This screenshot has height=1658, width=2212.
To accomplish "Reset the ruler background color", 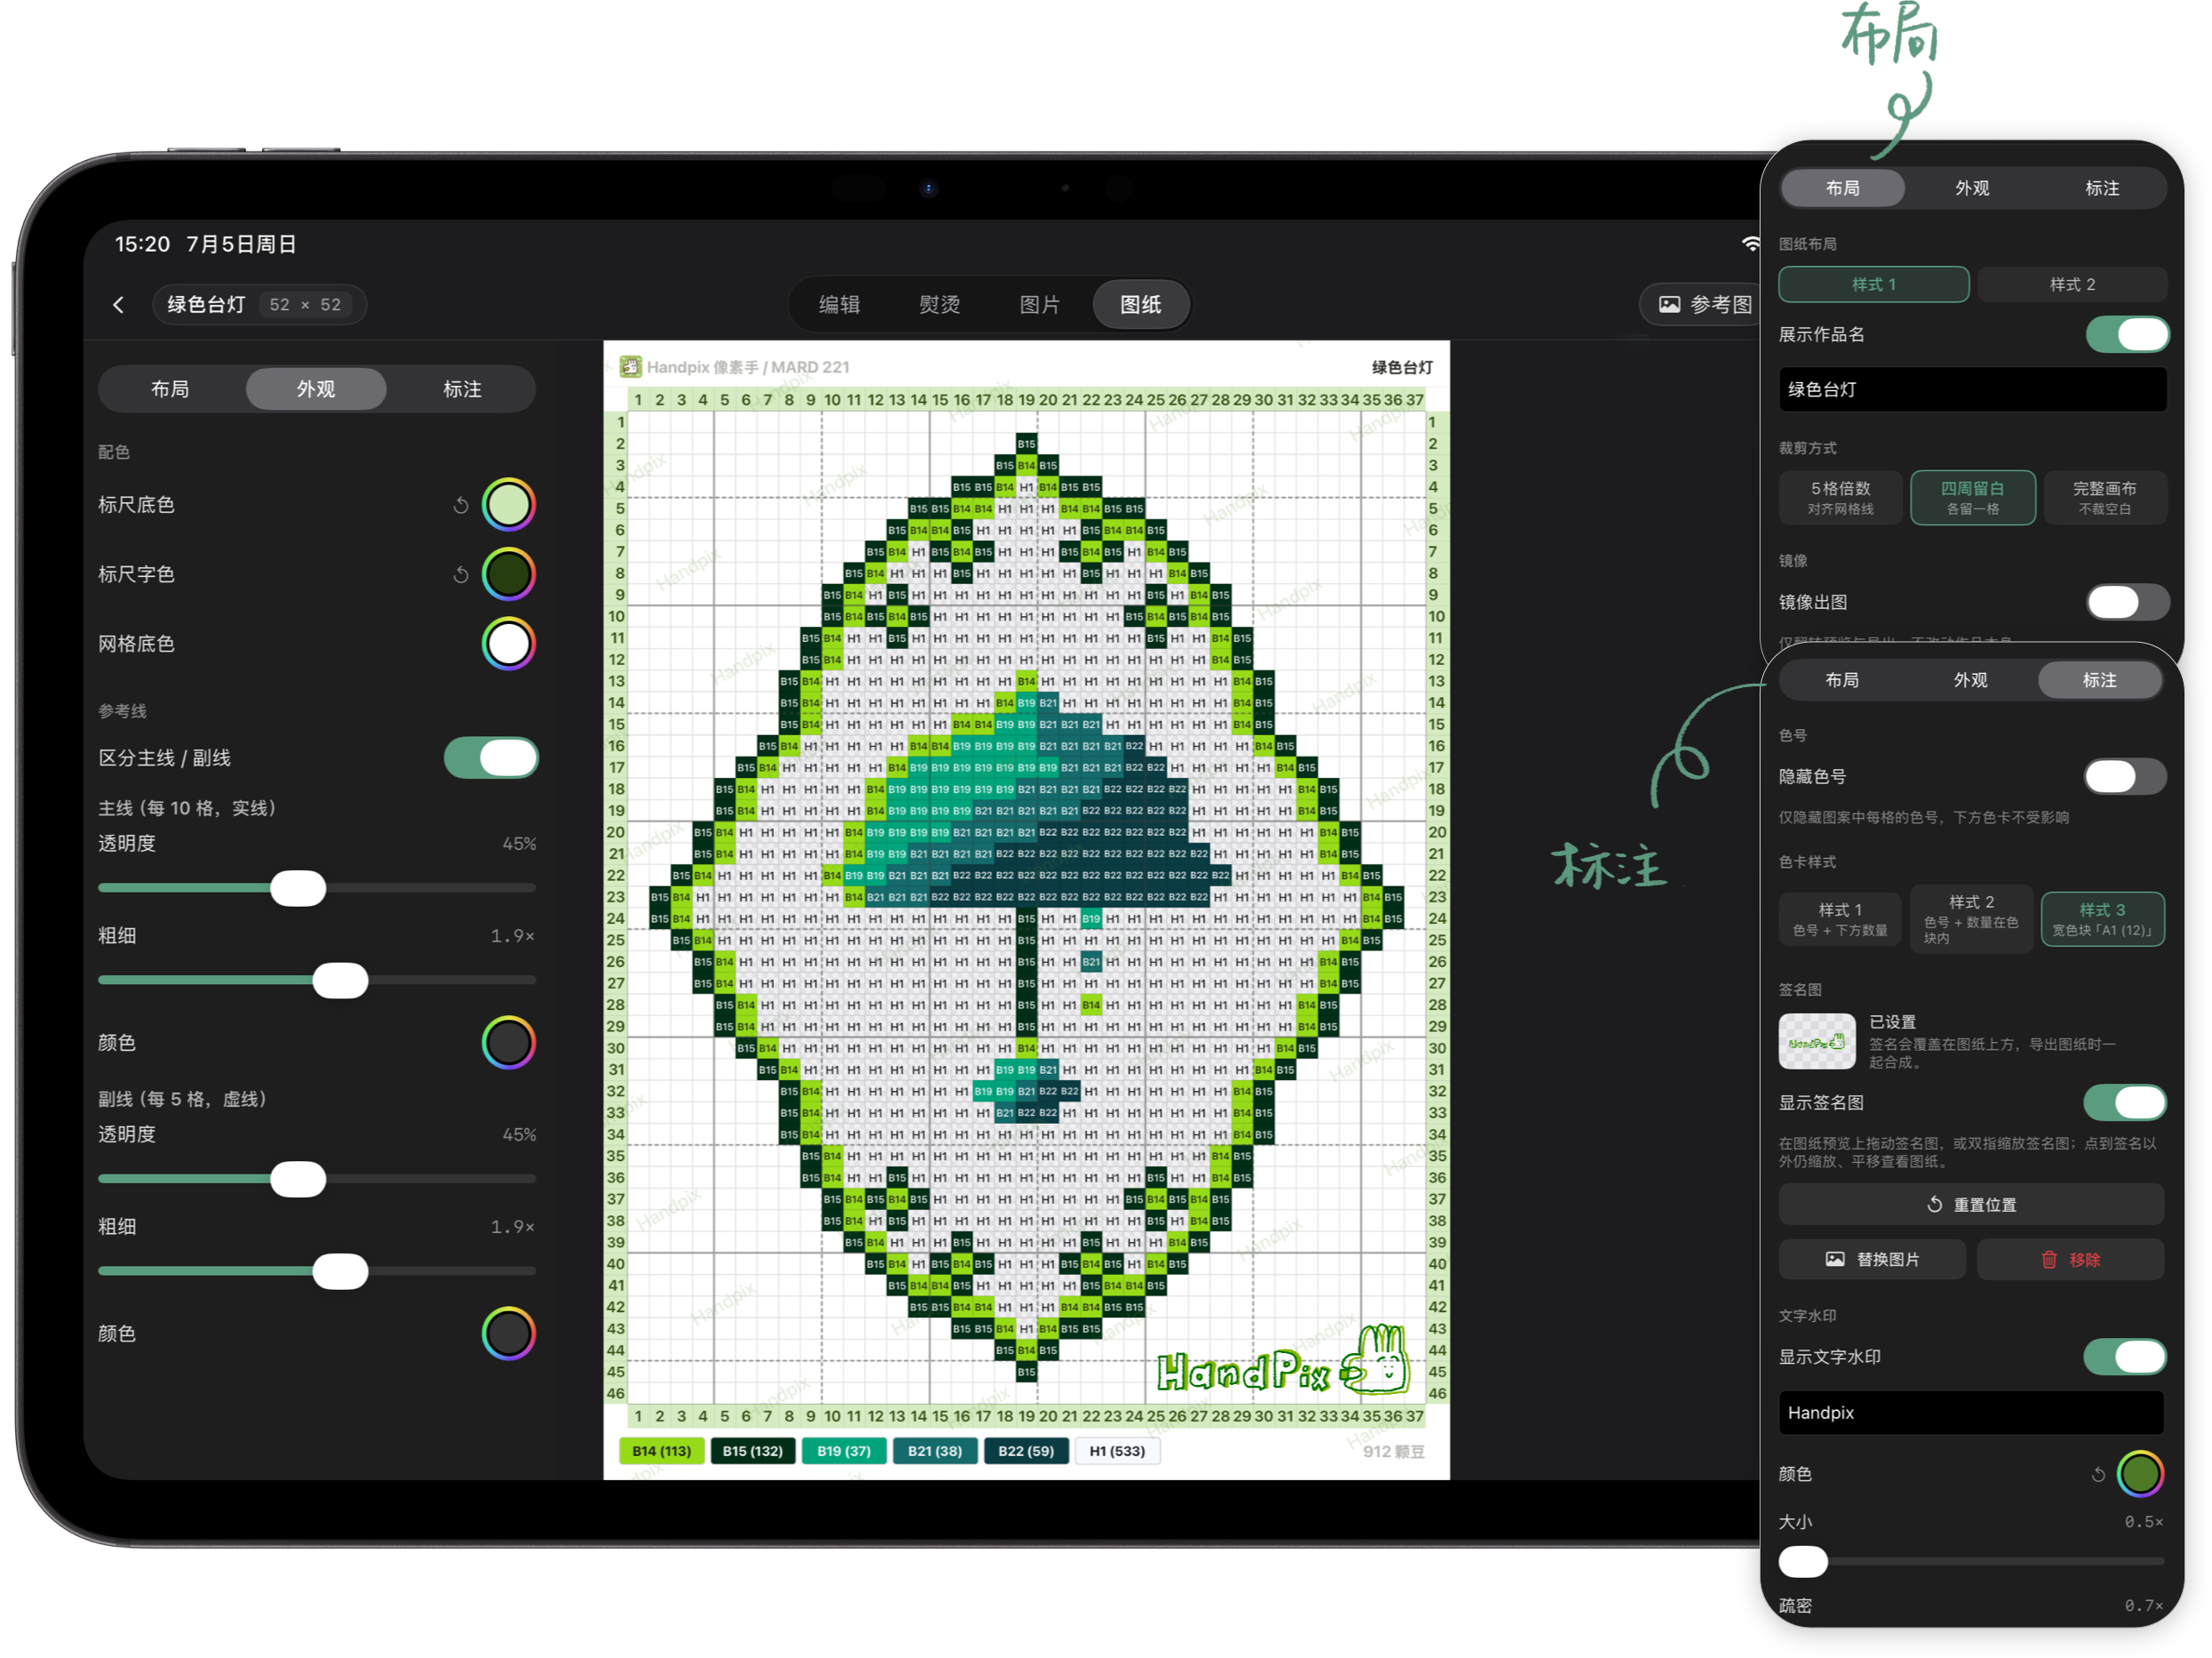I will pos(460,505).
